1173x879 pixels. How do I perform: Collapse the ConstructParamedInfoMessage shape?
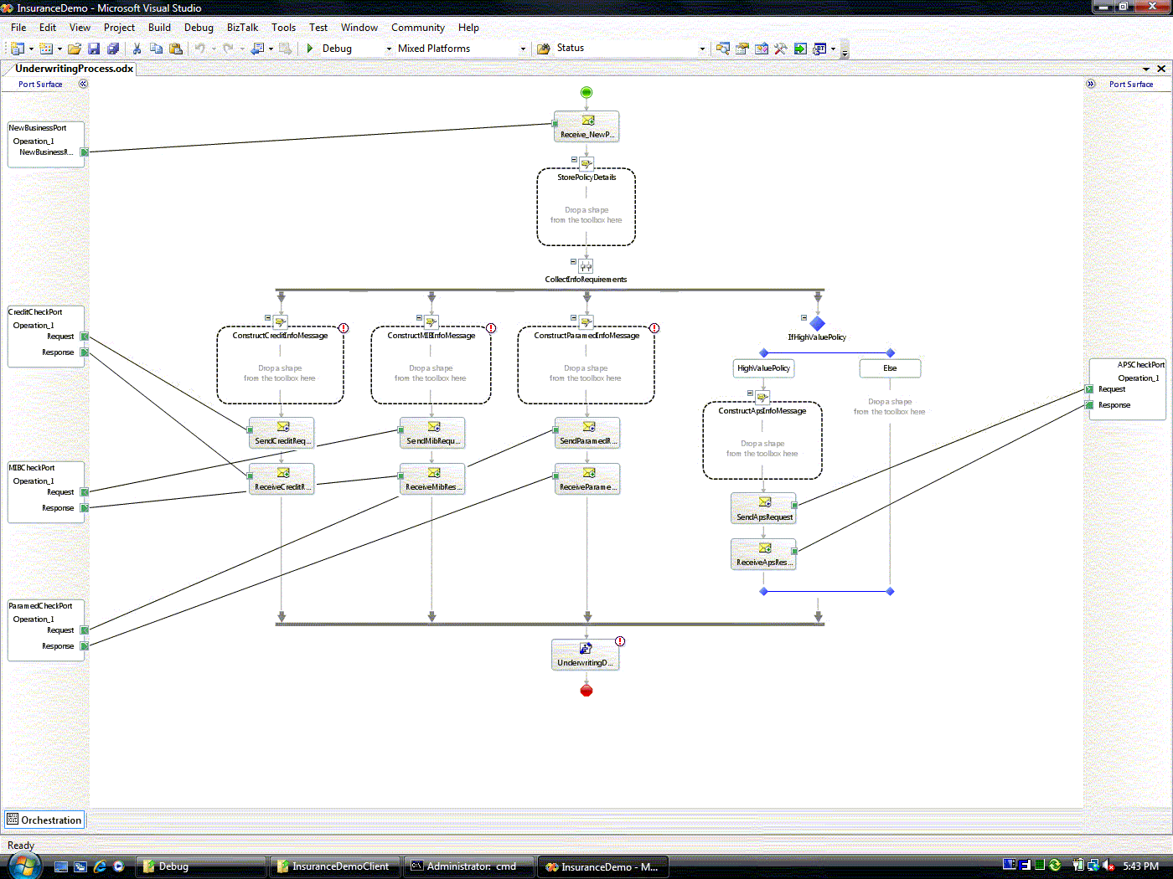coord(574,317)
